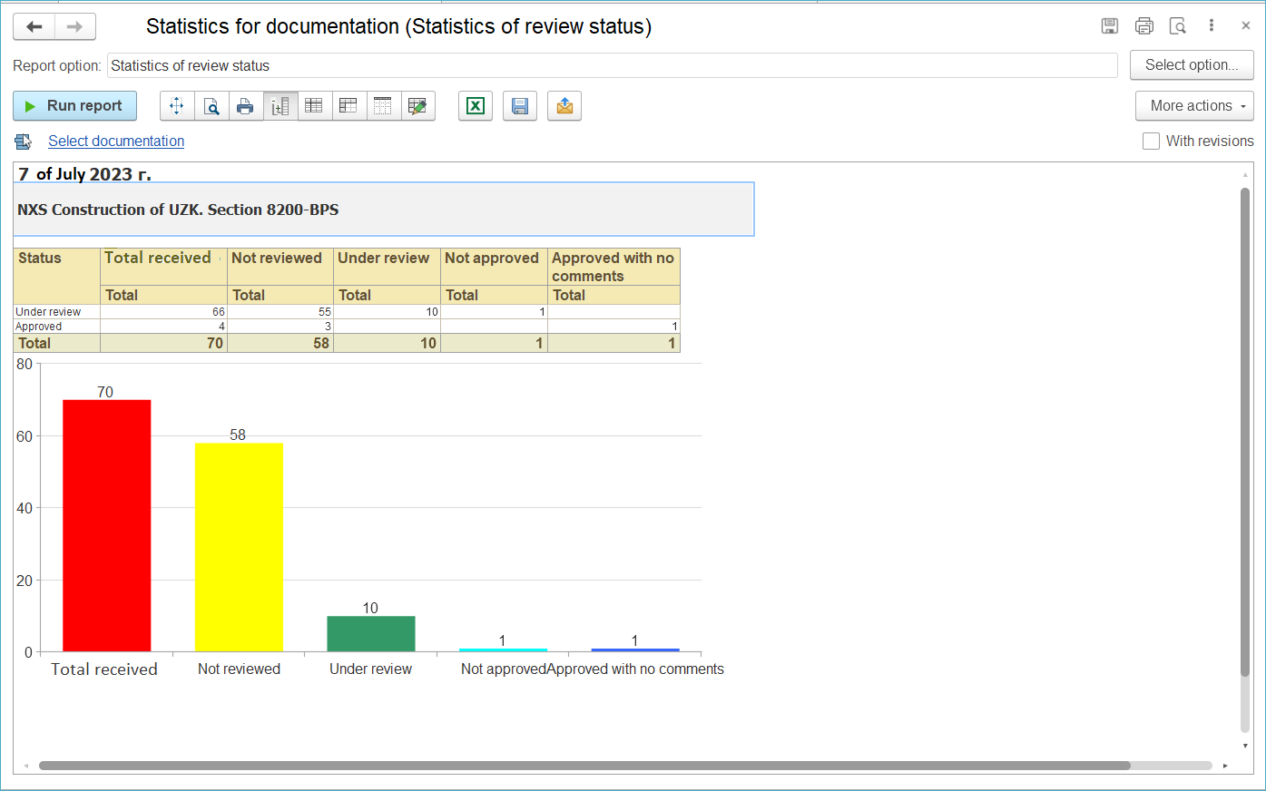Open the Select option... chooser
This screenshot has height=791, width=1266.
click(x=1191, y=65)
